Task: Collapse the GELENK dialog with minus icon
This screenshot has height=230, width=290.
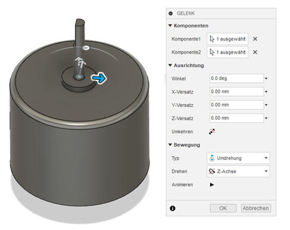Action: tap(170, 13)
